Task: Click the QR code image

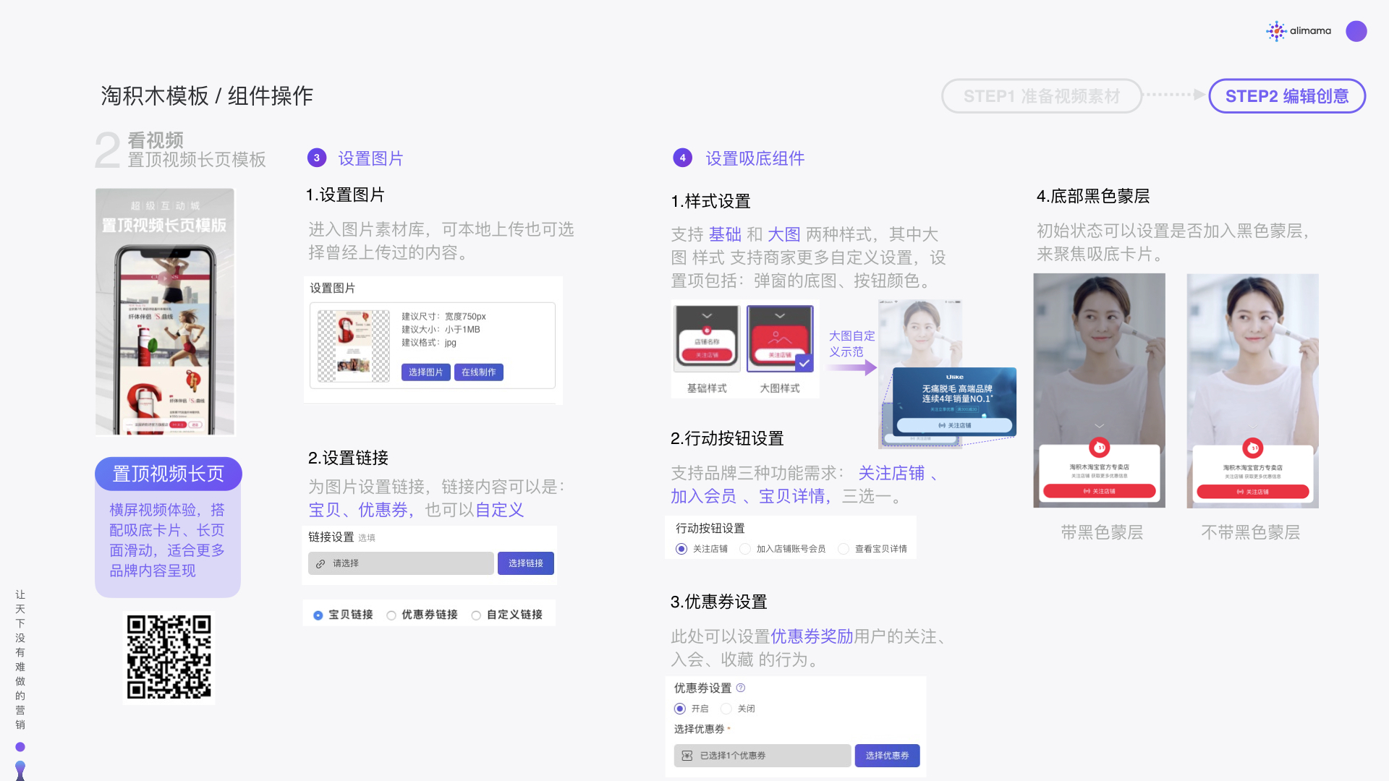Action: [169, 657]
